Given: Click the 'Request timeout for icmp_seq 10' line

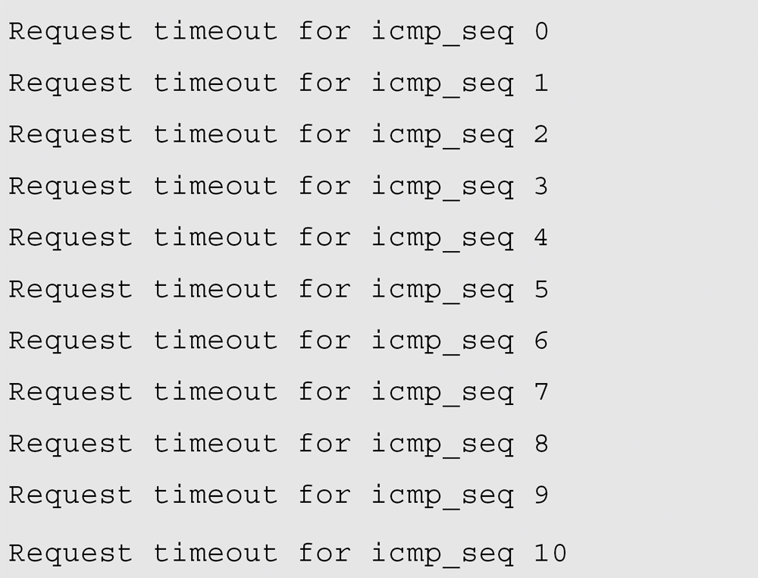Looking at the screenshot, I should (287, 554).
